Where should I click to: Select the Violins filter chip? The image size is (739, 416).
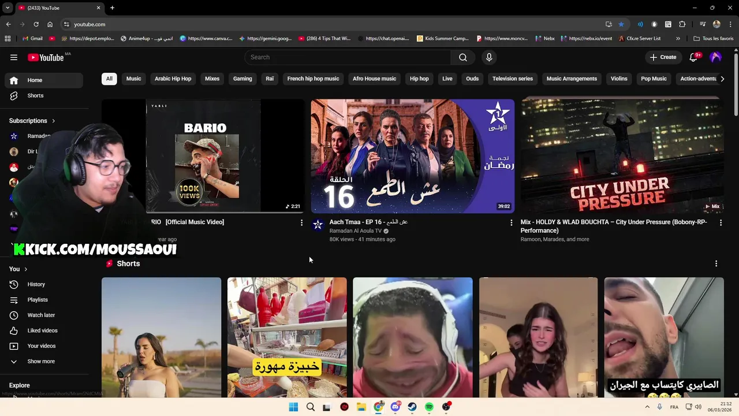(619, 79)
